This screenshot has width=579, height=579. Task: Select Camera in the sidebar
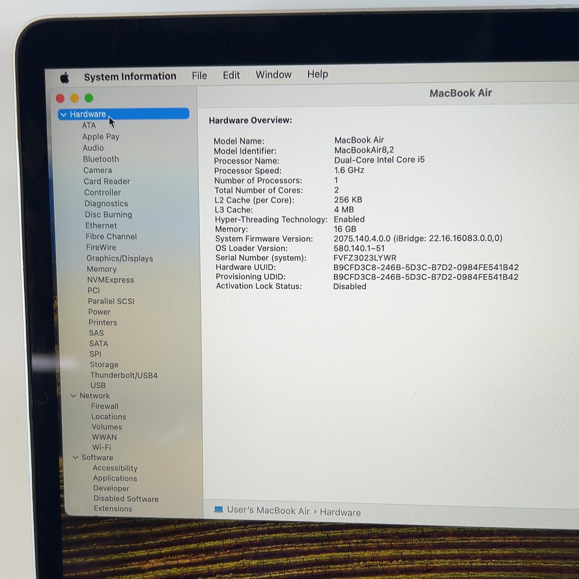(98, 170)
